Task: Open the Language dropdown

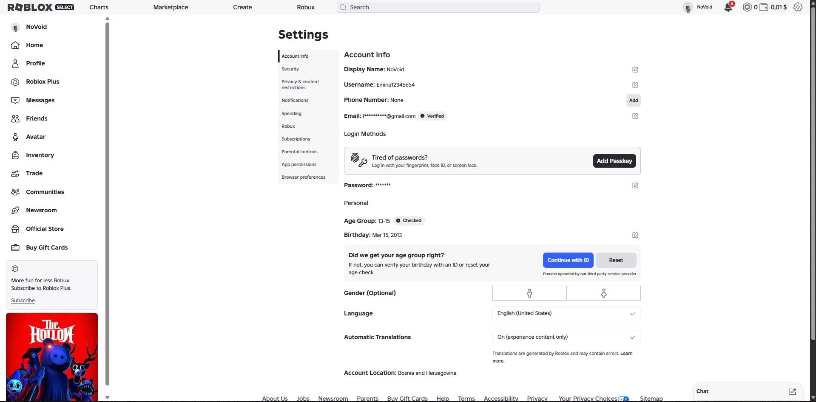Action: pyautogui.click(x=566, y=313)
